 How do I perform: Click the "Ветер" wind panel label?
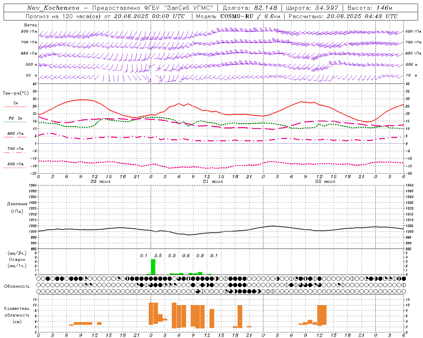coord(31,25)
